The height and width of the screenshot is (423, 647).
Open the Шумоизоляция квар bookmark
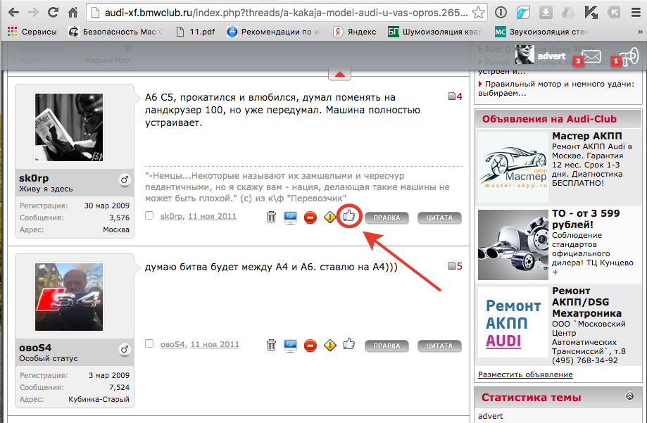[435, 32]
